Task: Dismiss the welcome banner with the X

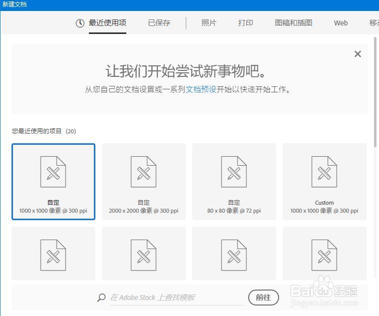Action: point(358,54)
